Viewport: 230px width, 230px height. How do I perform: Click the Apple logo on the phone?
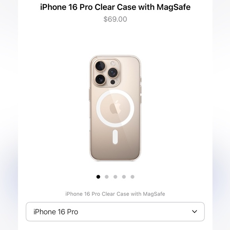click(115, 107)
